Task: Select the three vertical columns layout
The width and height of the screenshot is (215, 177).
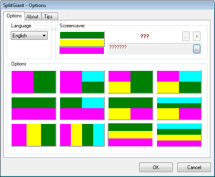Action: click(34, 135)
